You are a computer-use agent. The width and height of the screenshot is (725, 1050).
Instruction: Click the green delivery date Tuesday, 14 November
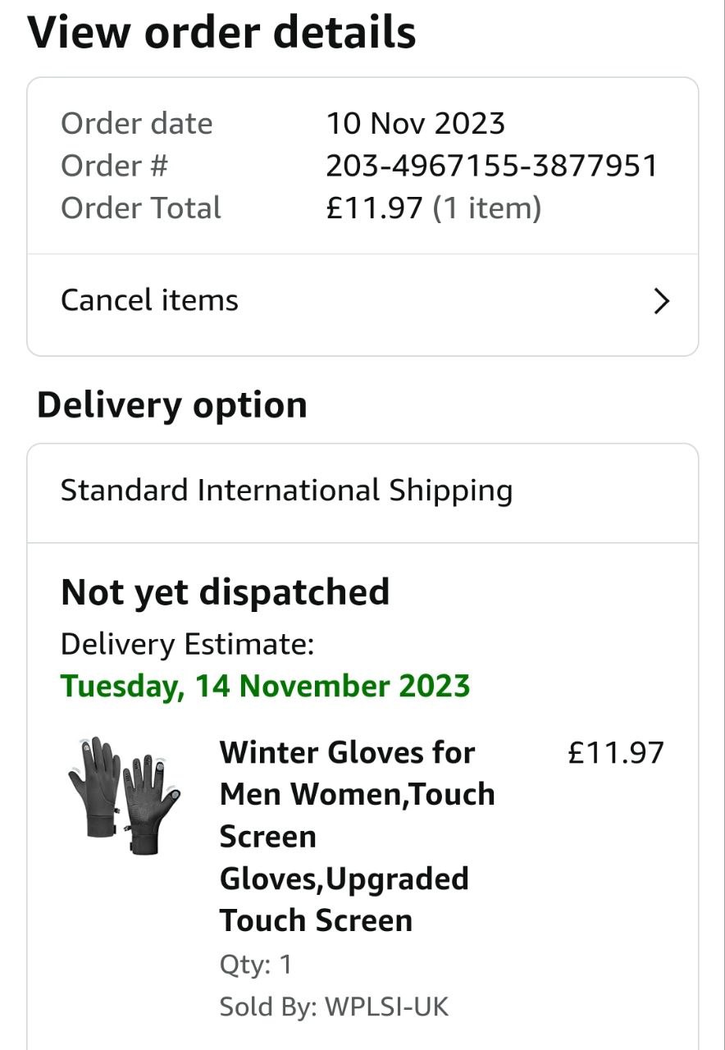click(265, 686)
